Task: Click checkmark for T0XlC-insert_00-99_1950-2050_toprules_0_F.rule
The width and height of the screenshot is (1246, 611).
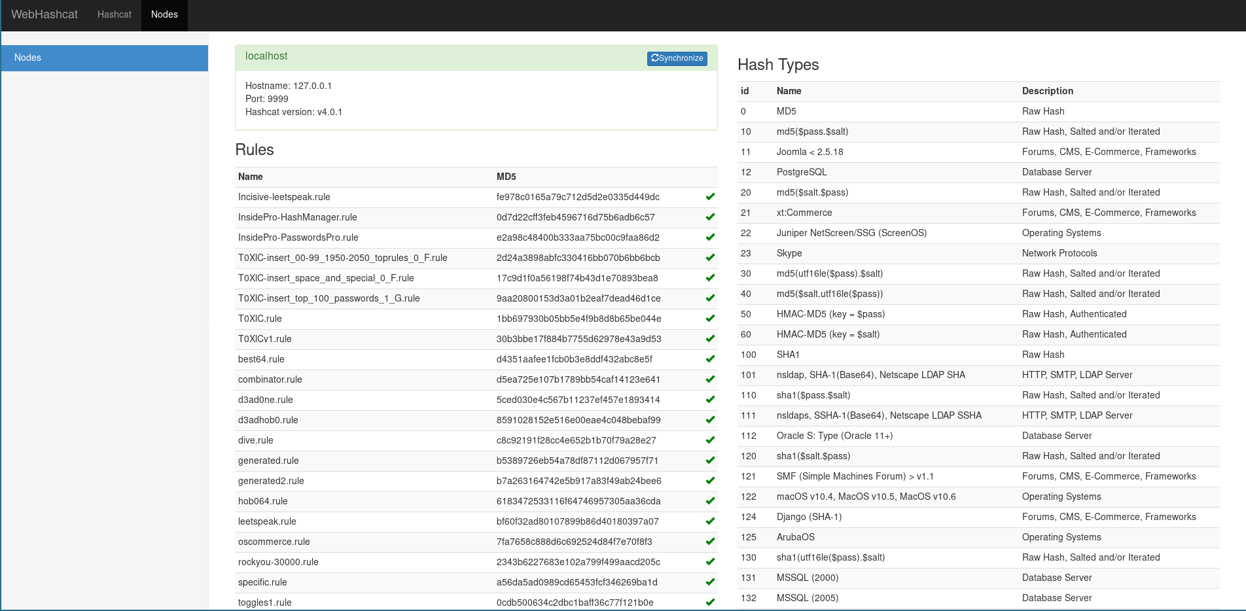Action: click(710, 258)
